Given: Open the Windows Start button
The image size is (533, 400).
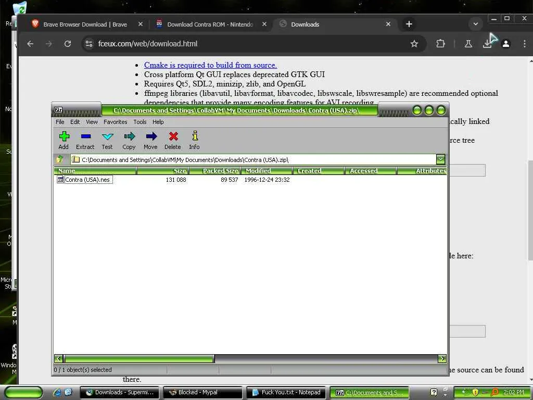Looking at the screenshot, I should tap(24, 393).
